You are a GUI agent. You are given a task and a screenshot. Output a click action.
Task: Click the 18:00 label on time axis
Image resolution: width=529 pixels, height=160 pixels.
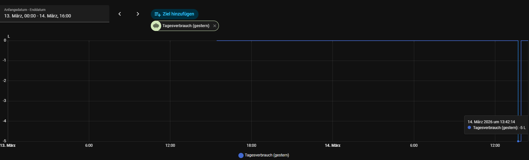tap(251, 145)
